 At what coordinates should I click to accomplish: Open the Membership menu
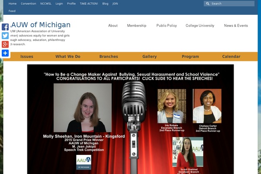point(137,26)
